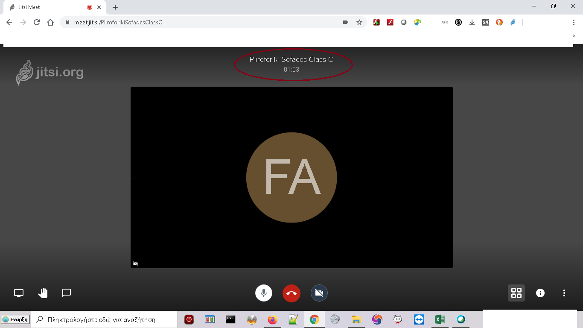Open Chrome customize menu

(x=574, y=22)
